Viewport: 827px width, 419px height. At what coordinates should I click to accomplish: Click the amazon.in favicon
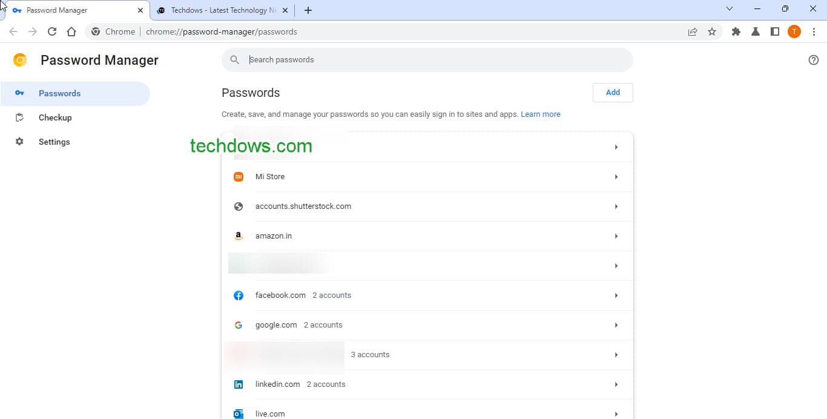point(239,236)
